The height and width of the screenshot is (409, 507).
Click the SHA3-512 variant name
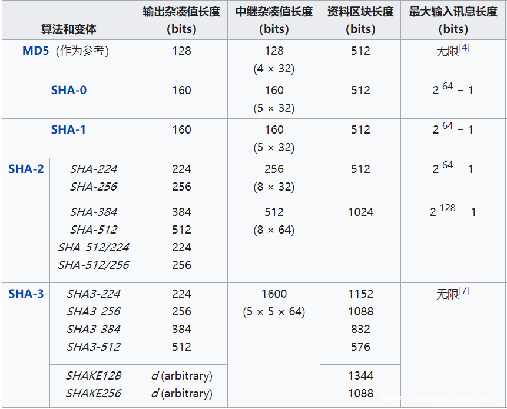pyautogui.click(x=94, y=347)
